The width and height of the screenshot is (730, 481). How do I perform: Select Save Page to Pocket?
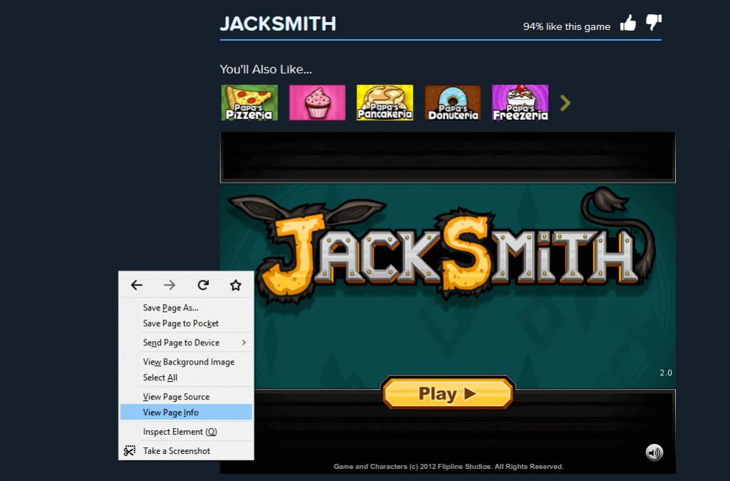[x=186, y=323]
